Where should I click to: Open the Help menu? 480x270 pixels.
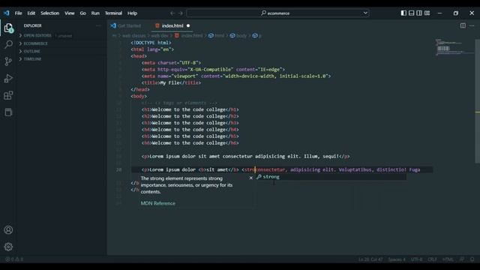(x=132, y=13)
